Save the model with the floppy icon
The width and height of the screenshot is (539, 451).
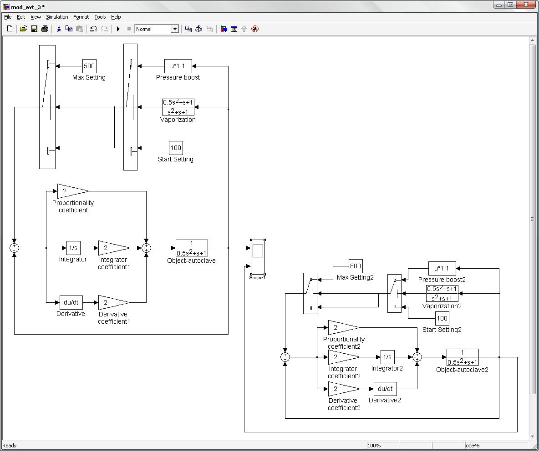tap(34, 29)
